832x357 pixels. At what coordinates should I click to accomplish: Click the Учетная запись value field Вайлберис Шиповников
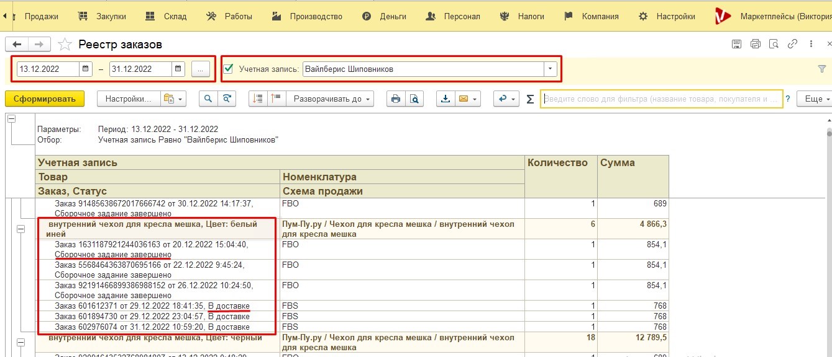(x=423, y=69)
